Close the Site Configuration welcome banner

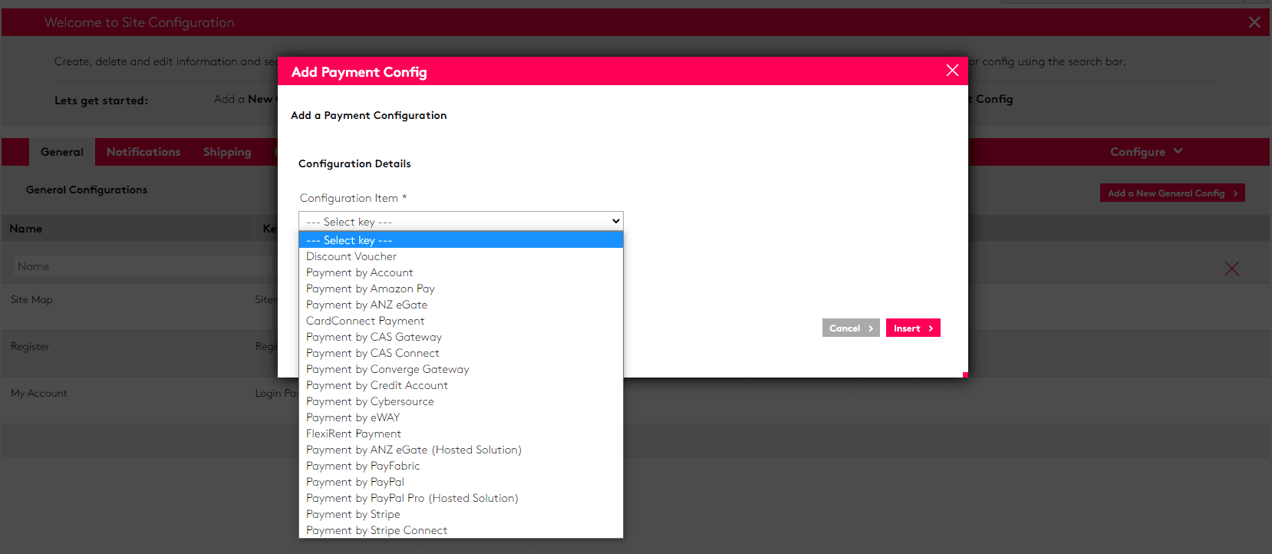coord(1254,22)
